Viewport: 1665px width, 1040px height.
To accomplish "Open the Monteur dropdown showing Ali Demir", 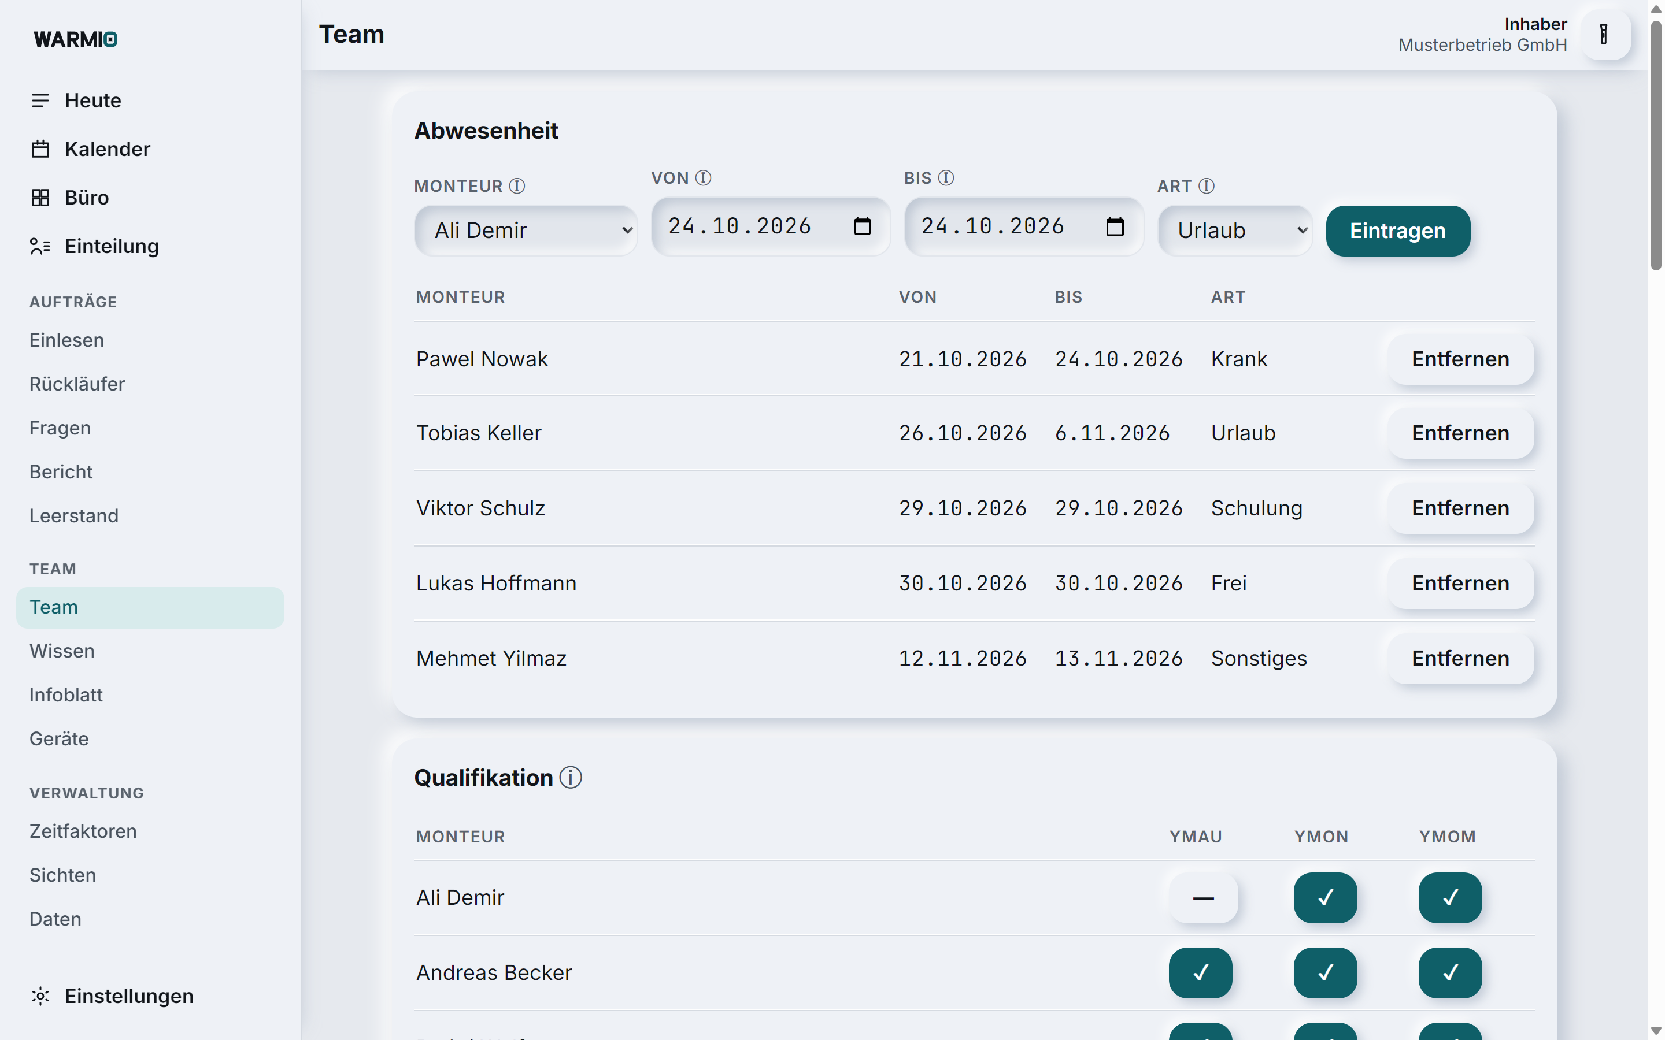I will (x=526, y=231).
